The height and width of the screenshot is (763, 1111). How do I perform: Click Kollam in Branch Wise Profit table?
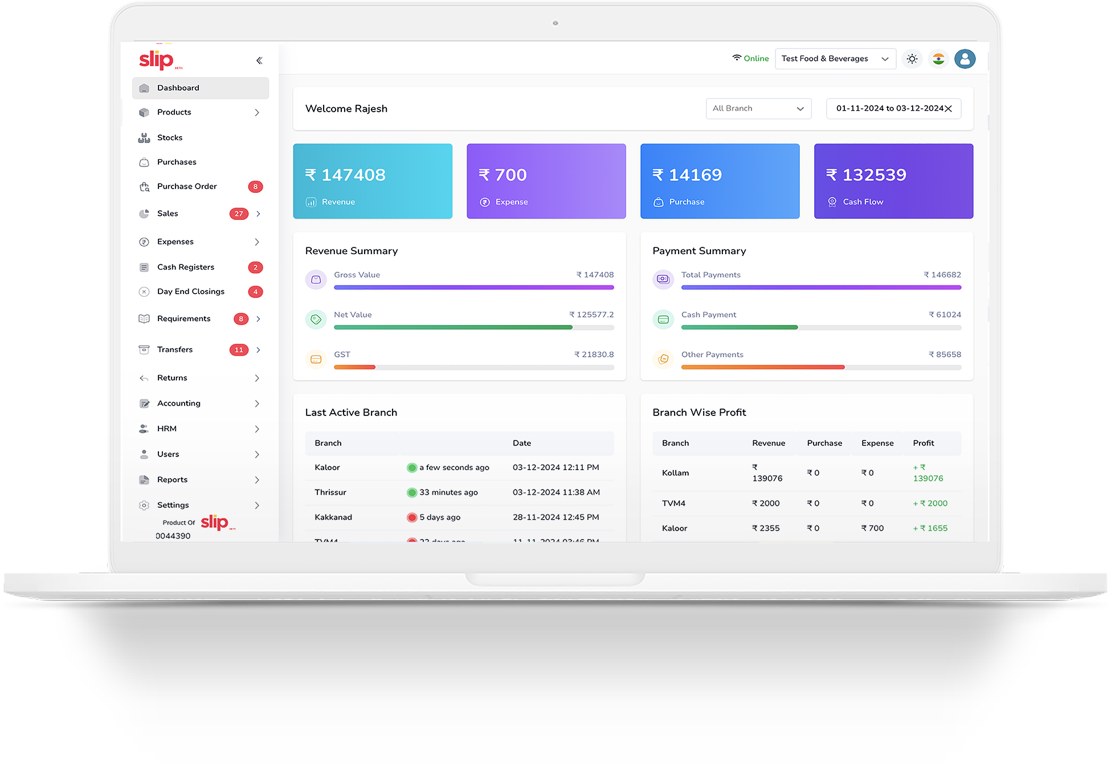coord(676,474)
